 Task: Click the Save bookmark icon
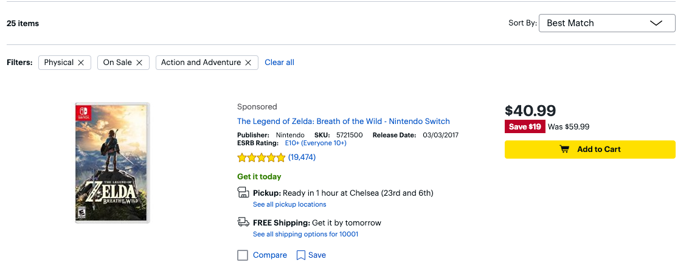click(x=301, y=255)
